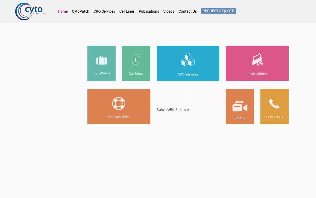
Task: Click the Contact Us phone icon
Action: tap(274, 104)
